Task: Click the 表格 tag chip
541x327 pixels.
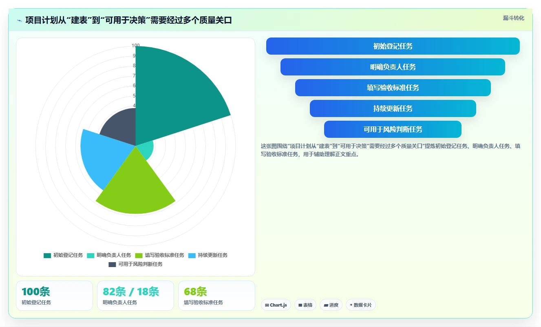Action: pos(305,305)
